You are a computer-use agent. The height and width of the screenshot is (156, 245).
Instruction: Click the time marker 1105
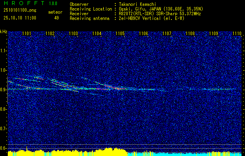pyautogui.click(x=120, y=34)
